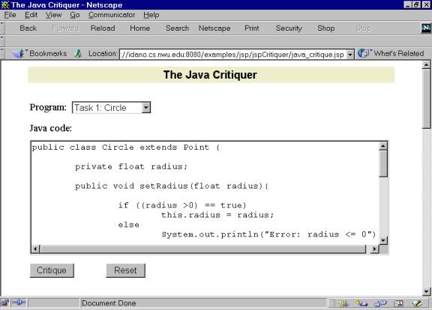Click the Reload toolbar button
Image resolution: width=432 pixels, height=310 pixels.
click(x=103, y=28)
